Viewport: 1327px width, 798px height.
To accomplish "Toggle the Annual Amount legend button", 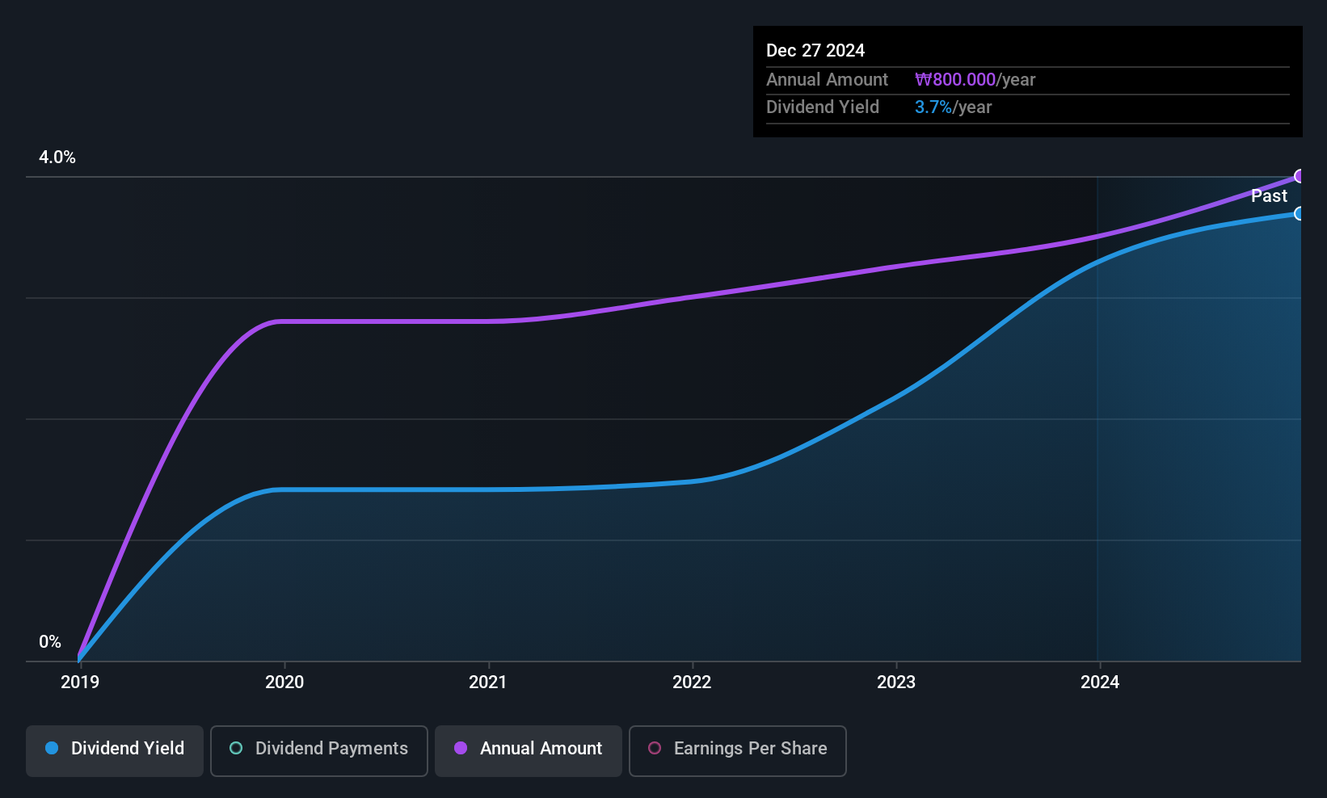I will coord(528,750).
